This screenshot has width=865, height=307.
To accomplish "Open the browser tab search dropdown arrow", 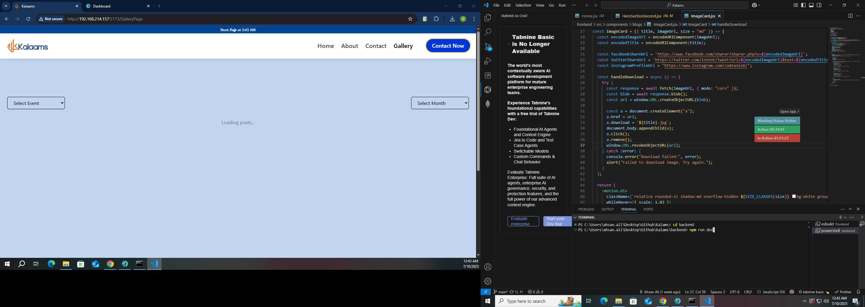I will point(6,6).
